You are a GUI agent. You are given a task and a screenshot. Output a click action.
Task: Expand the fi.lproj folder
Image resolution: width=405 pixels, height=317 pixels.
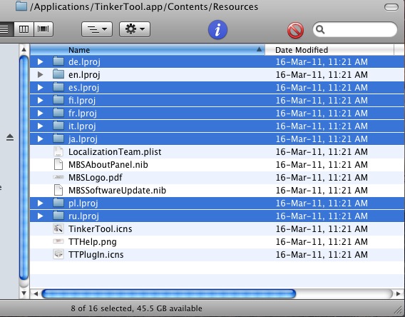(40, 100)
